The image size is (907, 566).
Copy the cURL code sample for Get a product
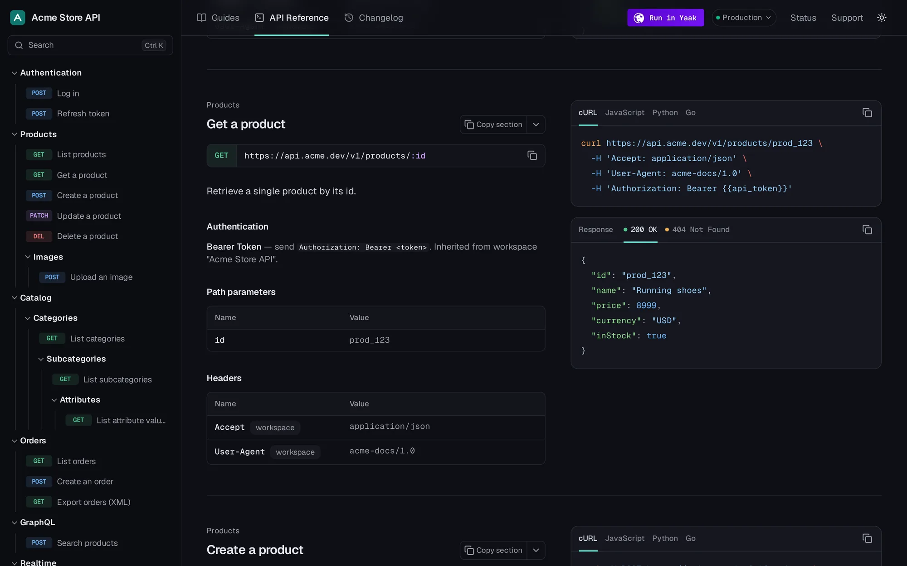tap(867, 113)
